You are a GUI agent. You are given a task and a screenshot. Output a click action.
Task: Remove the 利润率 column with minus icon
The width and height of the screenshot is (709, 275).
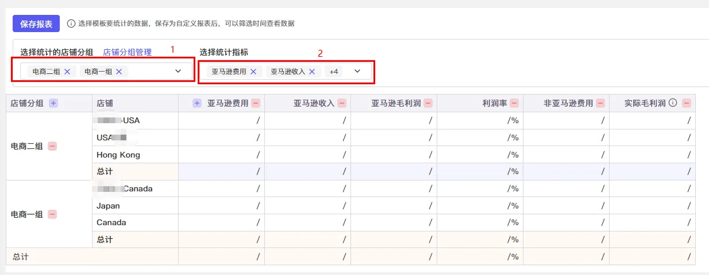point(514,103)
